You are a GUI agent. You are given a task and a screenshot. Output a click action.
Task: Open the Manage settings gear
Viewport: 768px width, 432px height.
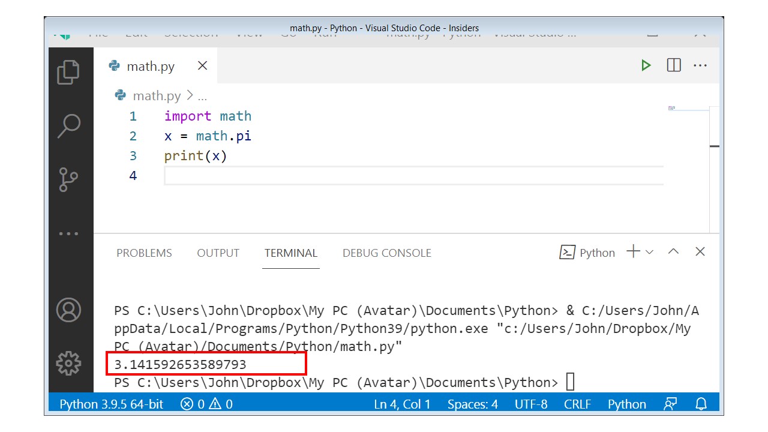pyautogui.click(x=69, y=363)
